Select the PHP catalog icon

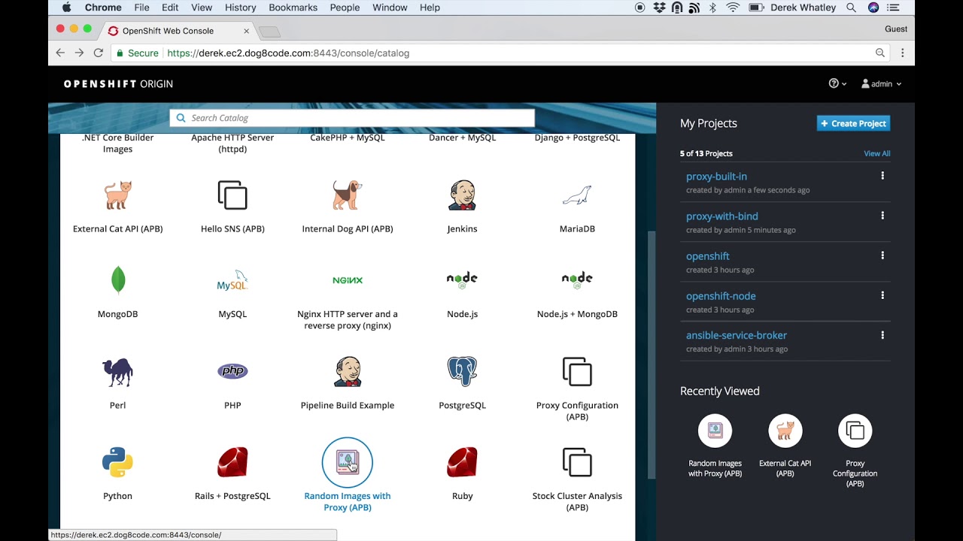[232, 371]
